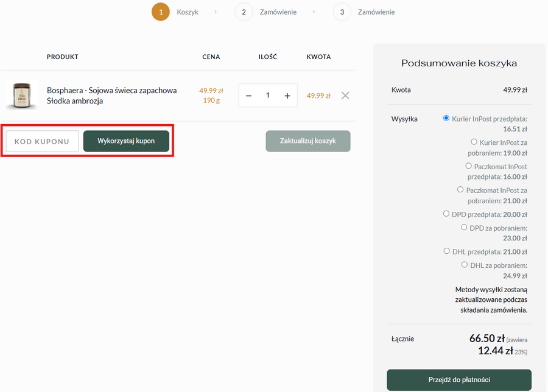Increase product quantity with plus button
The height and width of the screenshot is (392, 548).
point(287,96)
